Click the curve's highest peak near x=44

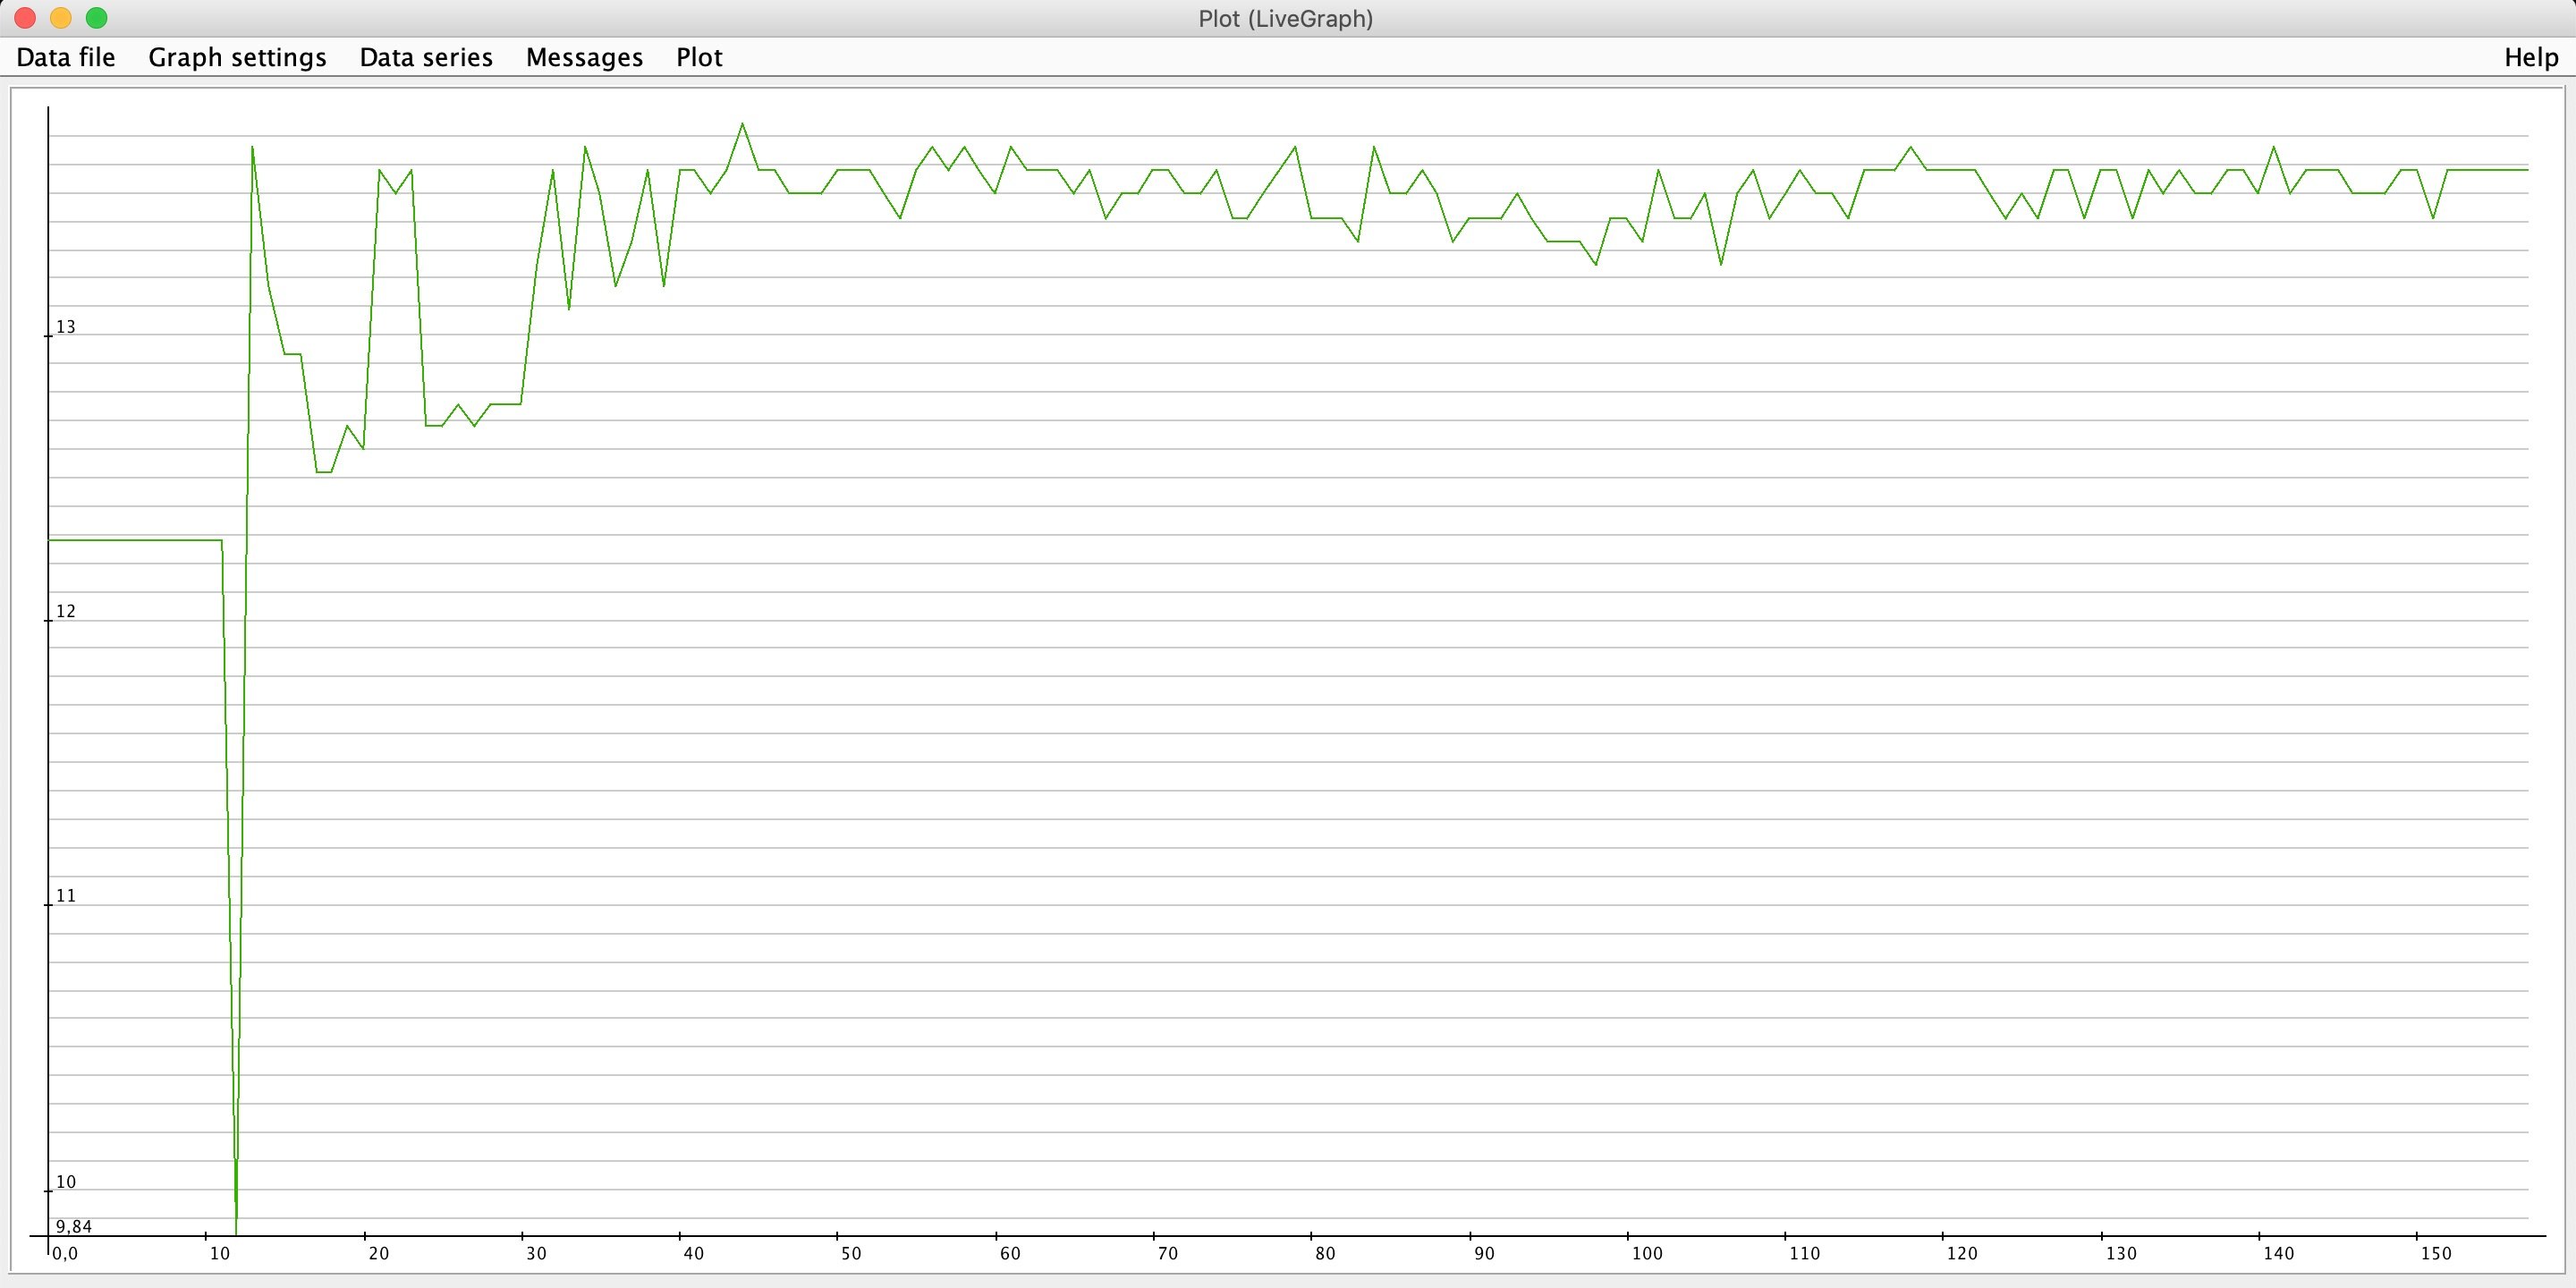pyautogui.click(x=742, y=125)
